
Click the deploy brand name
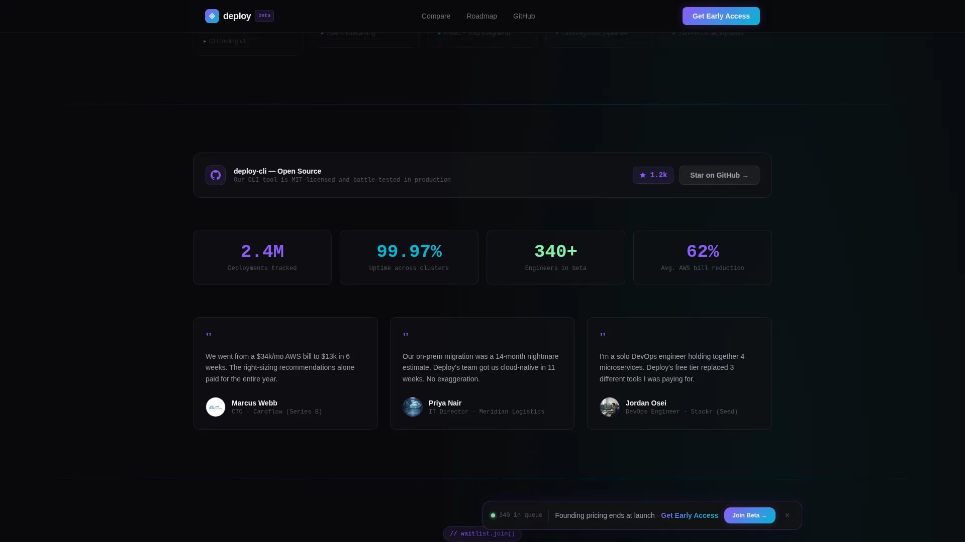pos(237,16)
